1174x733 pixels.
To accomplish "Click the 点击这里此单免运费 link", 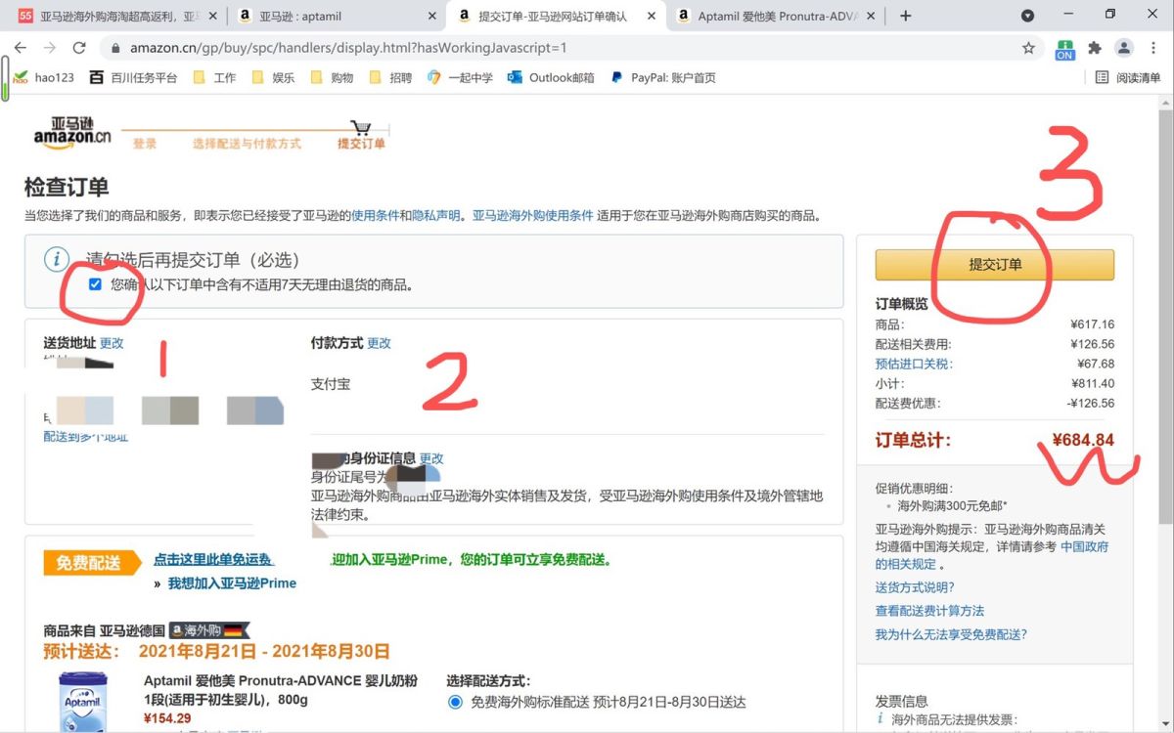I will click(x=213, y=560).
